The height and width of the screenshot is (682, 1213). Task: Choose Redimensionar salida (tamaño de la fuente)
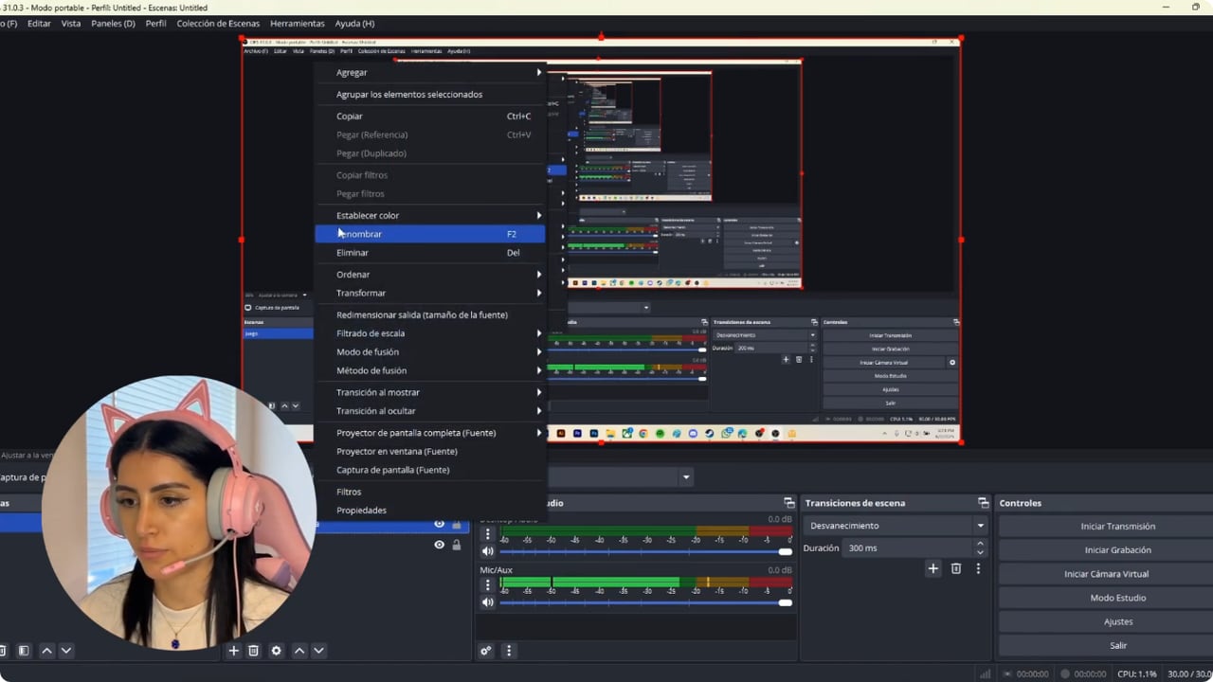[430, 314]
